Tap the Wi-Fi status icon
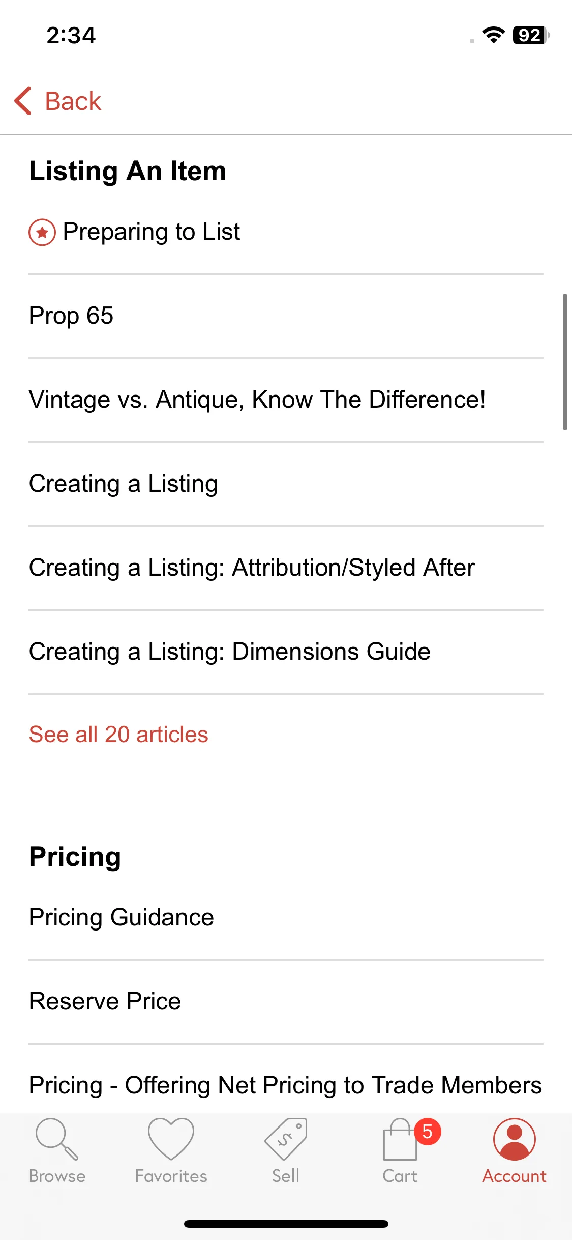Image resolution: width=572 pixels, height=1240 pixels. click(x=493, y=35)
